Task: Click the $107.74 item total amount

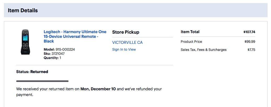Action: [x=249, y=32]
